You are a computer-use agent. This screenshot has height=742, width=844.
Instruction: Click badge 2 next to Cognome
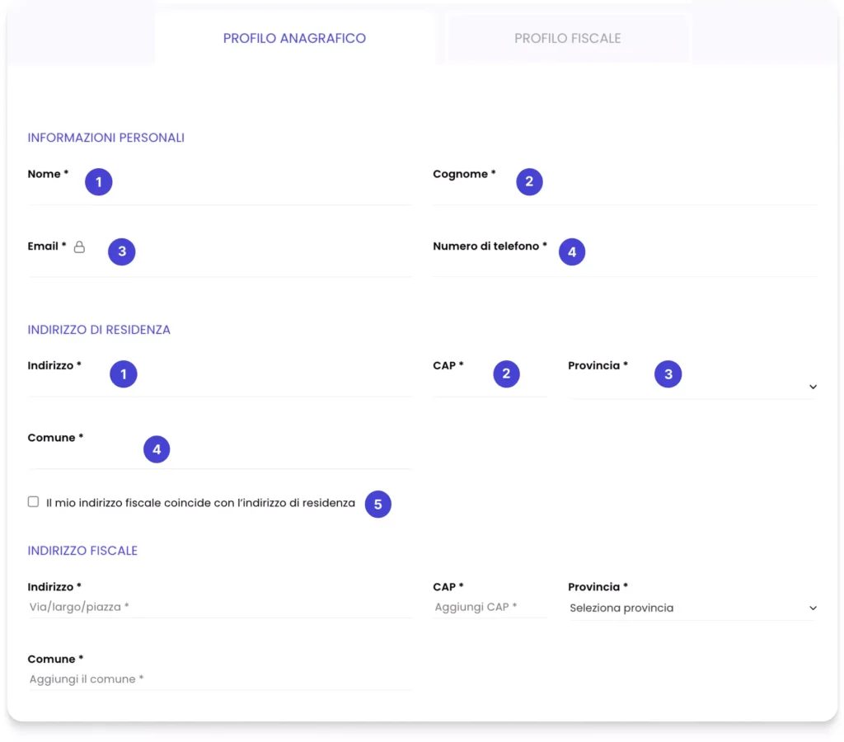tap(529, 182)
